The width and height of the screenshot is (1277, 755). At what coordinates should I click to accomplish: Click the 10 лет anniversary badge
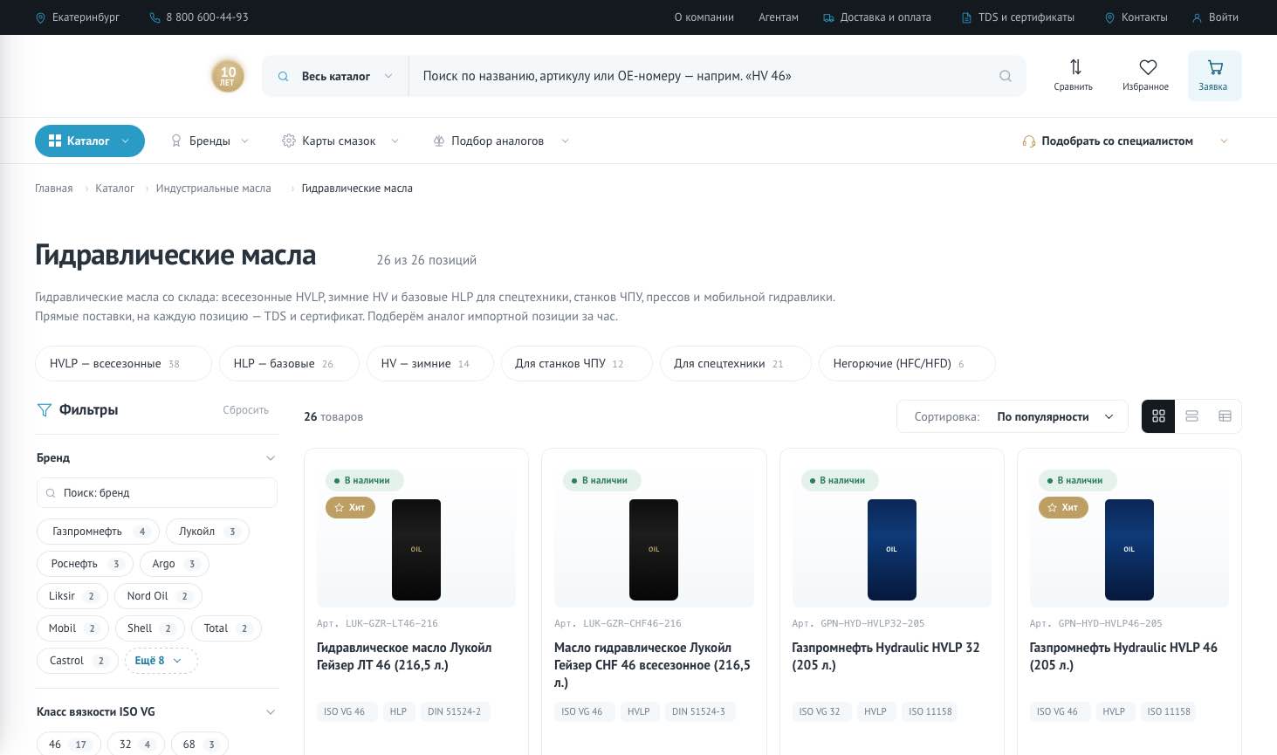[x=228, y=75]
